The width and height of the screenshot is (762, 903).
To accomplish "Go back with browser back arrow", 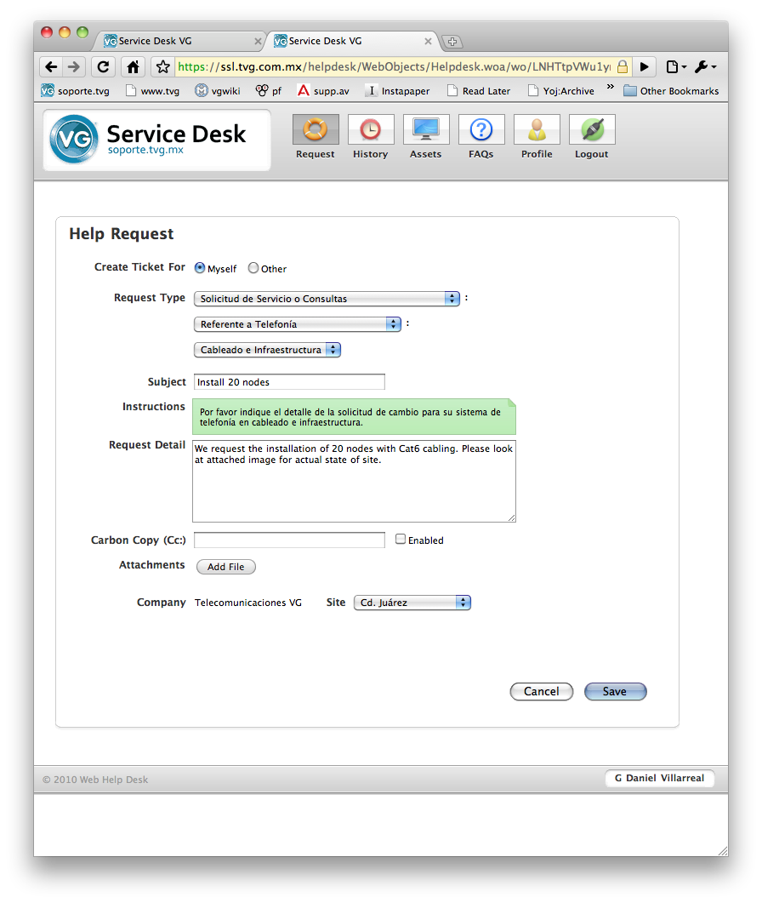I will pos(51,66).
